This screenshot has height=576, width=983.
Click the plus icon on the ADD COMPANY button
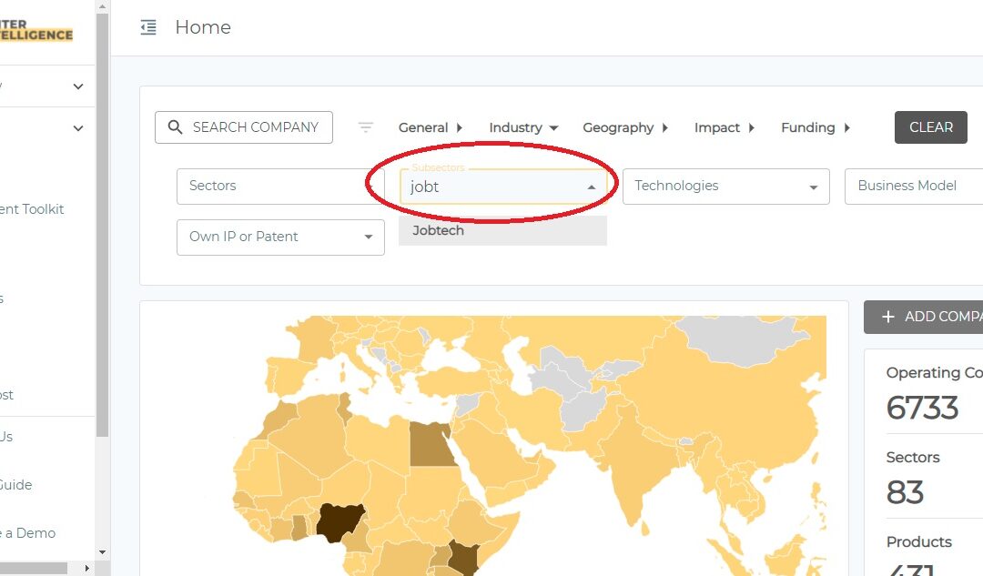click(x=887, y=317)
